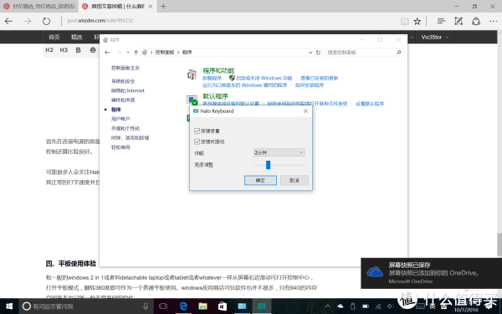
Task: Click the Edge share icon
Action: coord(476,21)
